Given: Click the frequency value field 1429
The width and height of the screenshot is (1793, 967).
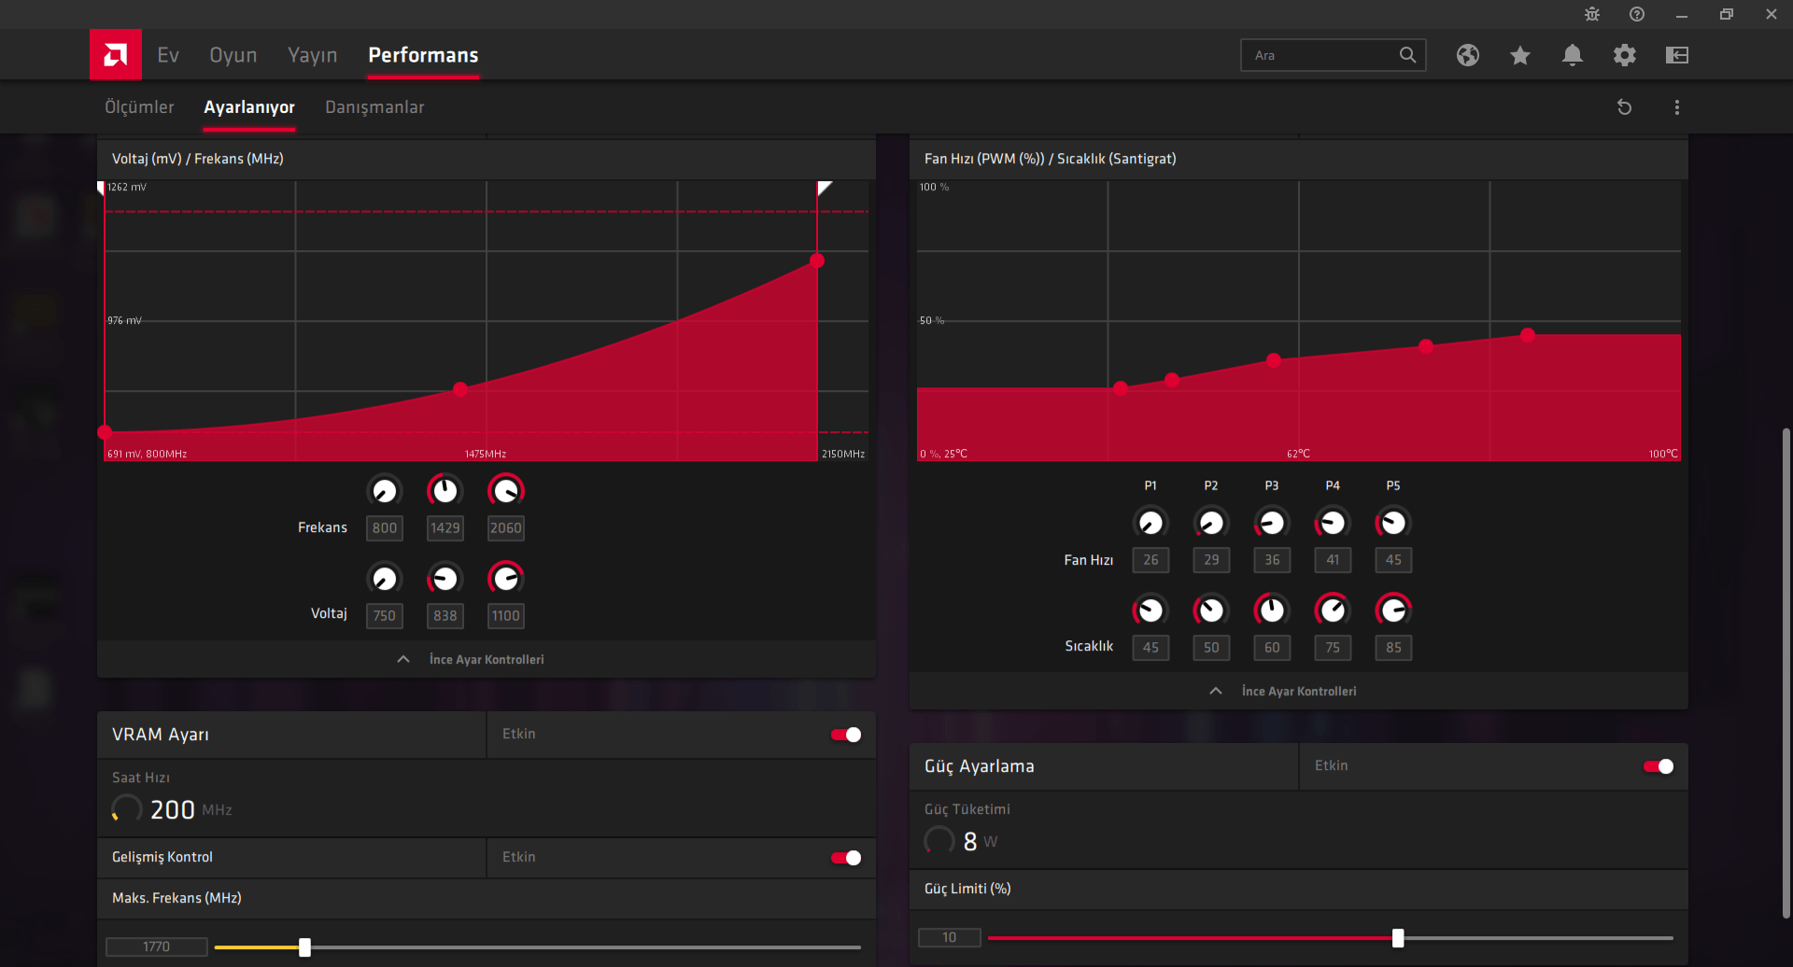Looking at the screenshot, I should 445,528.
